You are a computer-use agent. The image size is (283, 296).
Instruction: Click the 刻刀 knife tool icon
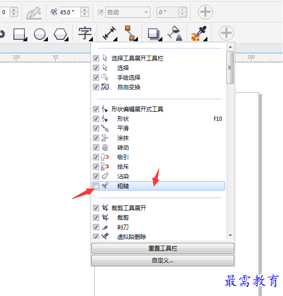coord(105,227)
